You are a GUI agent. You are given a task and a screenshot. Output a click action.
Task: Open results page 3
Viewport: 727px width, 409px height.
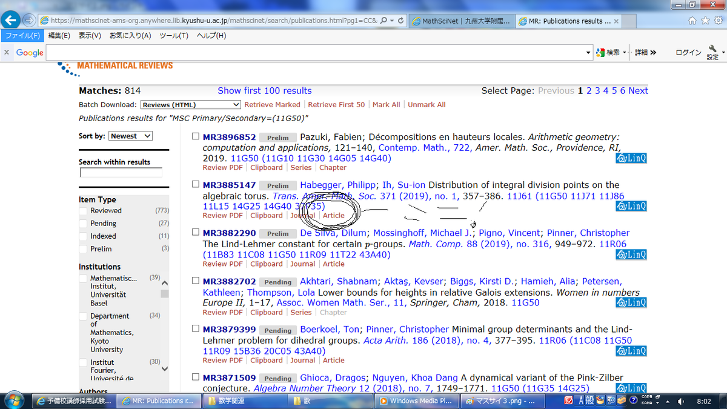597,91
